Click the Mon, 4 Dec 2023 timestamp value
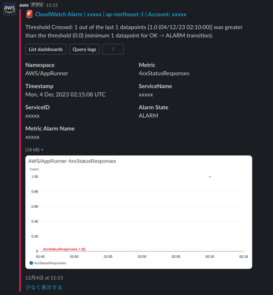 click(x=65, y=95)
